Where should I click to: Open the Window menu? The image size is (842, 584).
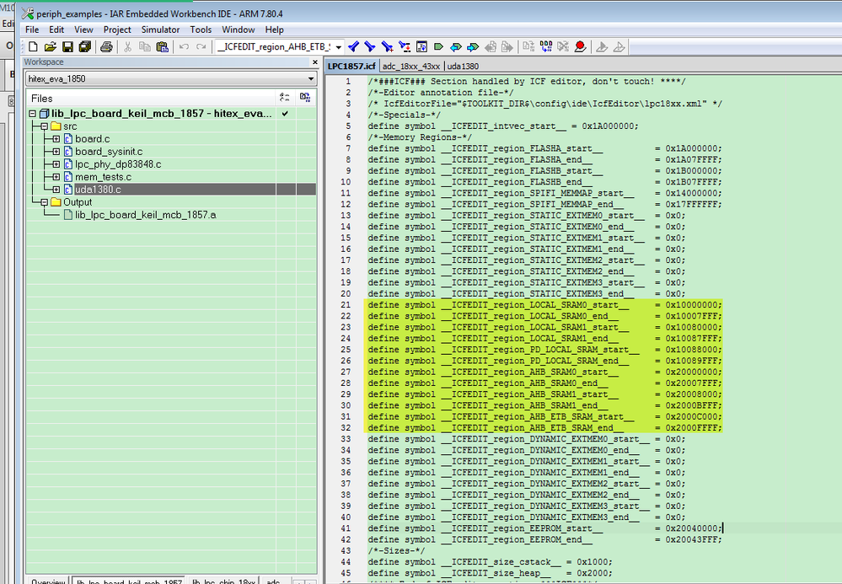click(238, 29)
